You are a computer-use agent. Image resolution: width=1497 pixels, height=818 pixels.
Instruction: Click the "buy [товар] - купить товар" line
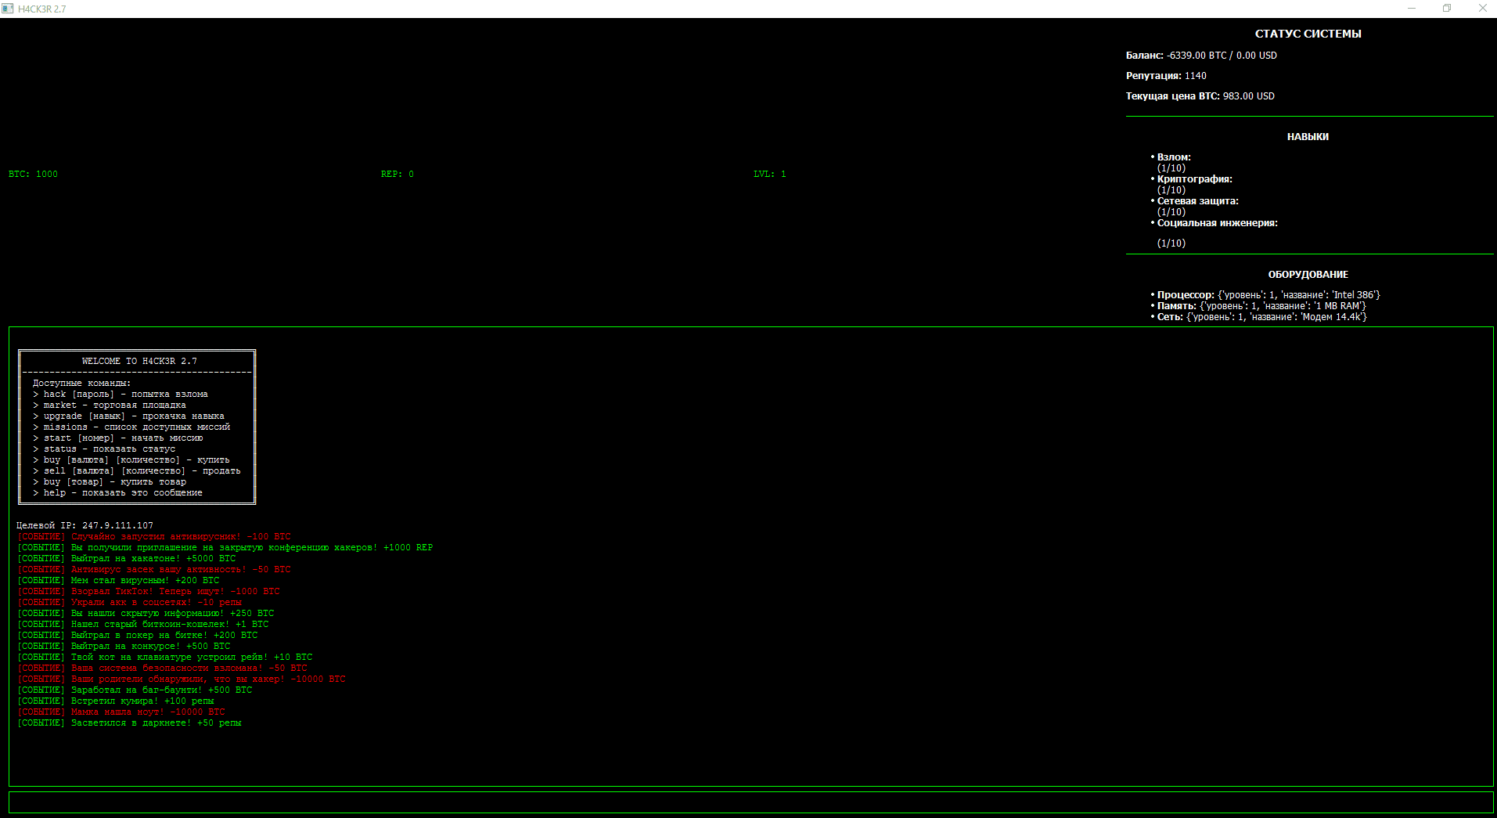(x=110, y=481)
